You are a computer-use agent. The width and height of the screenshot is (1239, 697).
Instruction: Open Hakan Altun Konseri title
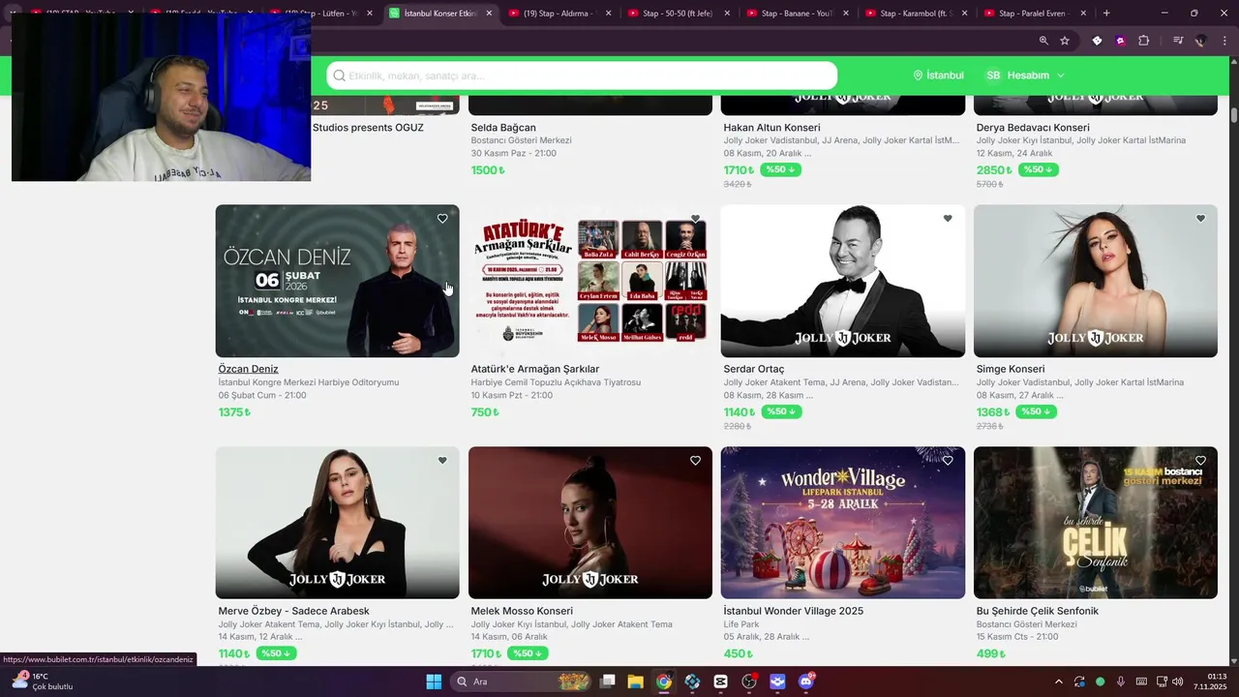(772, 128)
